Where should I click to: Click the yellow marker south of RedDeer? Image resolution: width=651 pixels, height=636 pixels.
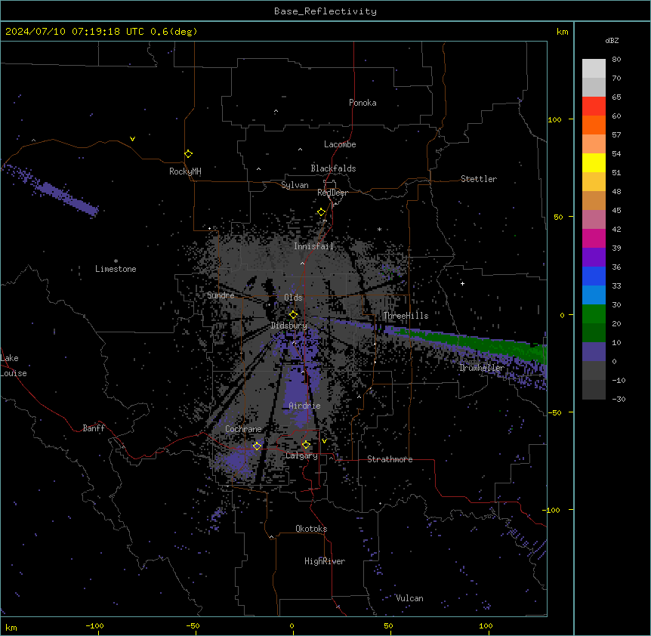321,212
